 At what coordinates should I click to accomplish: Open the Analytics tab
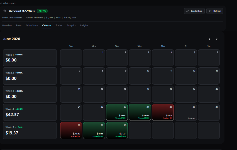click(71, 25)
